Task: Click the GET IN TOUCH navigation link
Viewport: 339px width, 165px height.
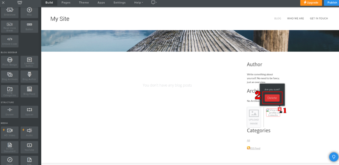Action: point(319,19)
